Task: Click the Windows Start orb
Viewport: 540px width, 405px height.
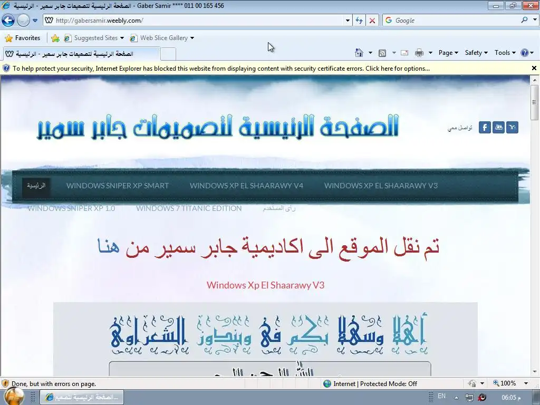Action: (14, 397)
